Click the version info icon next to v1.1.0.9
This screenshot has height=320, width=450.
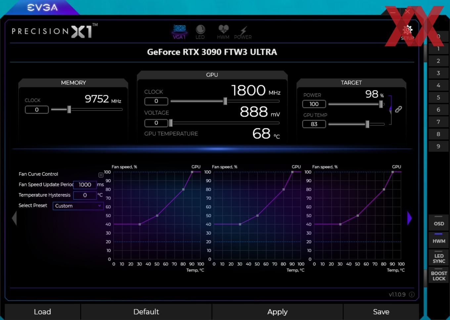pos(412,295)
